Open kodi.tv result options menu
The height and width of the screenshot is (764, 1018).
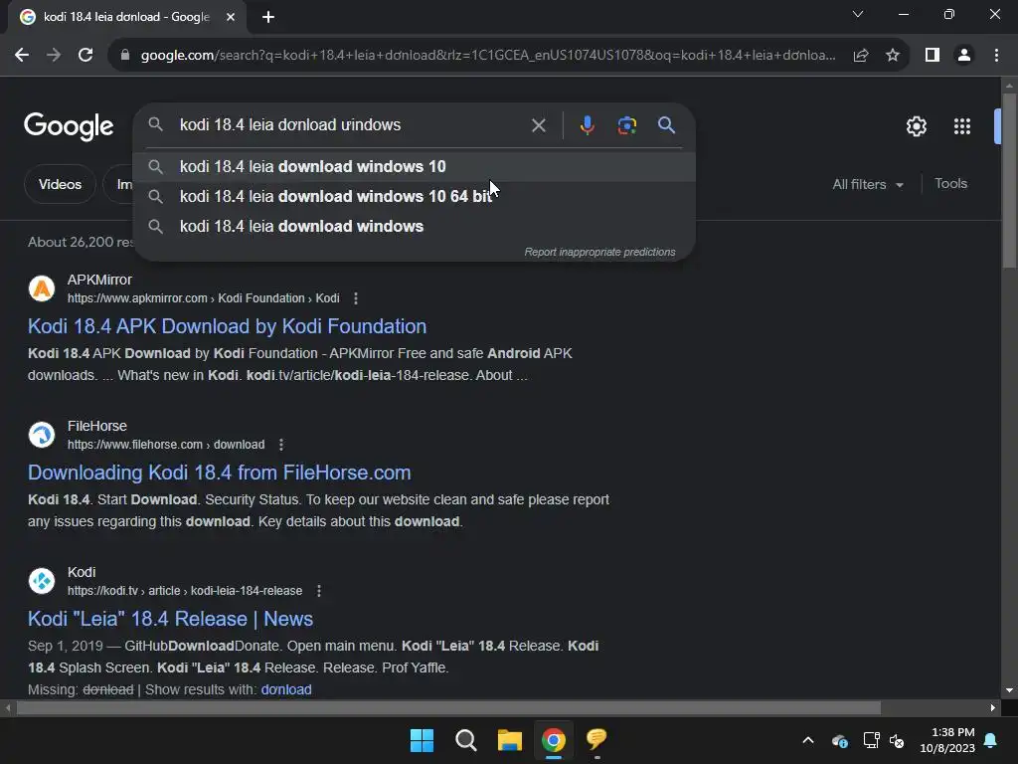click(318, 591)
